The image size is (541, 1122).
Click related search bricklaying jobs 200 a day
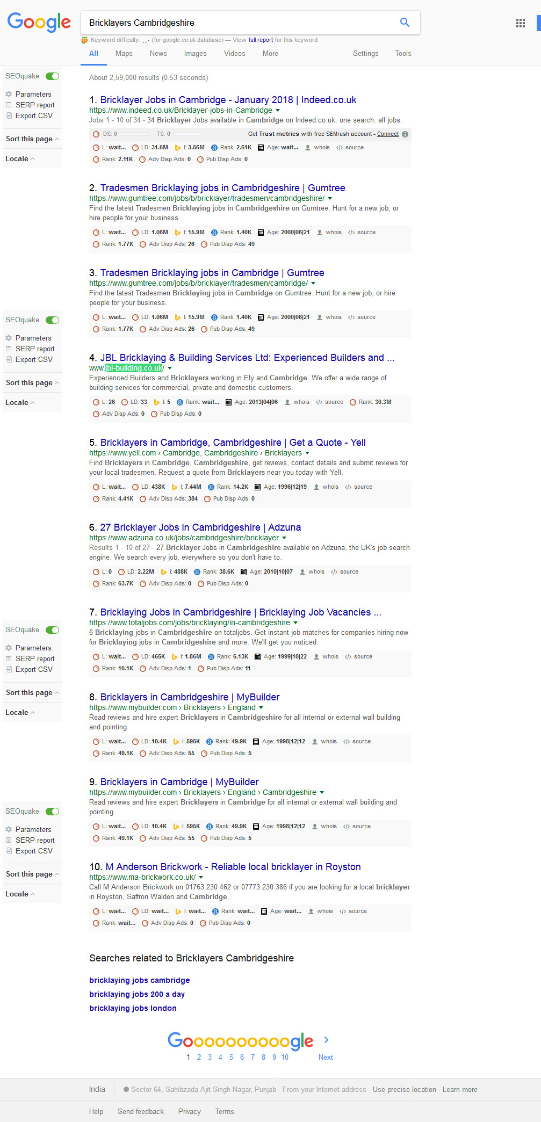137,994
